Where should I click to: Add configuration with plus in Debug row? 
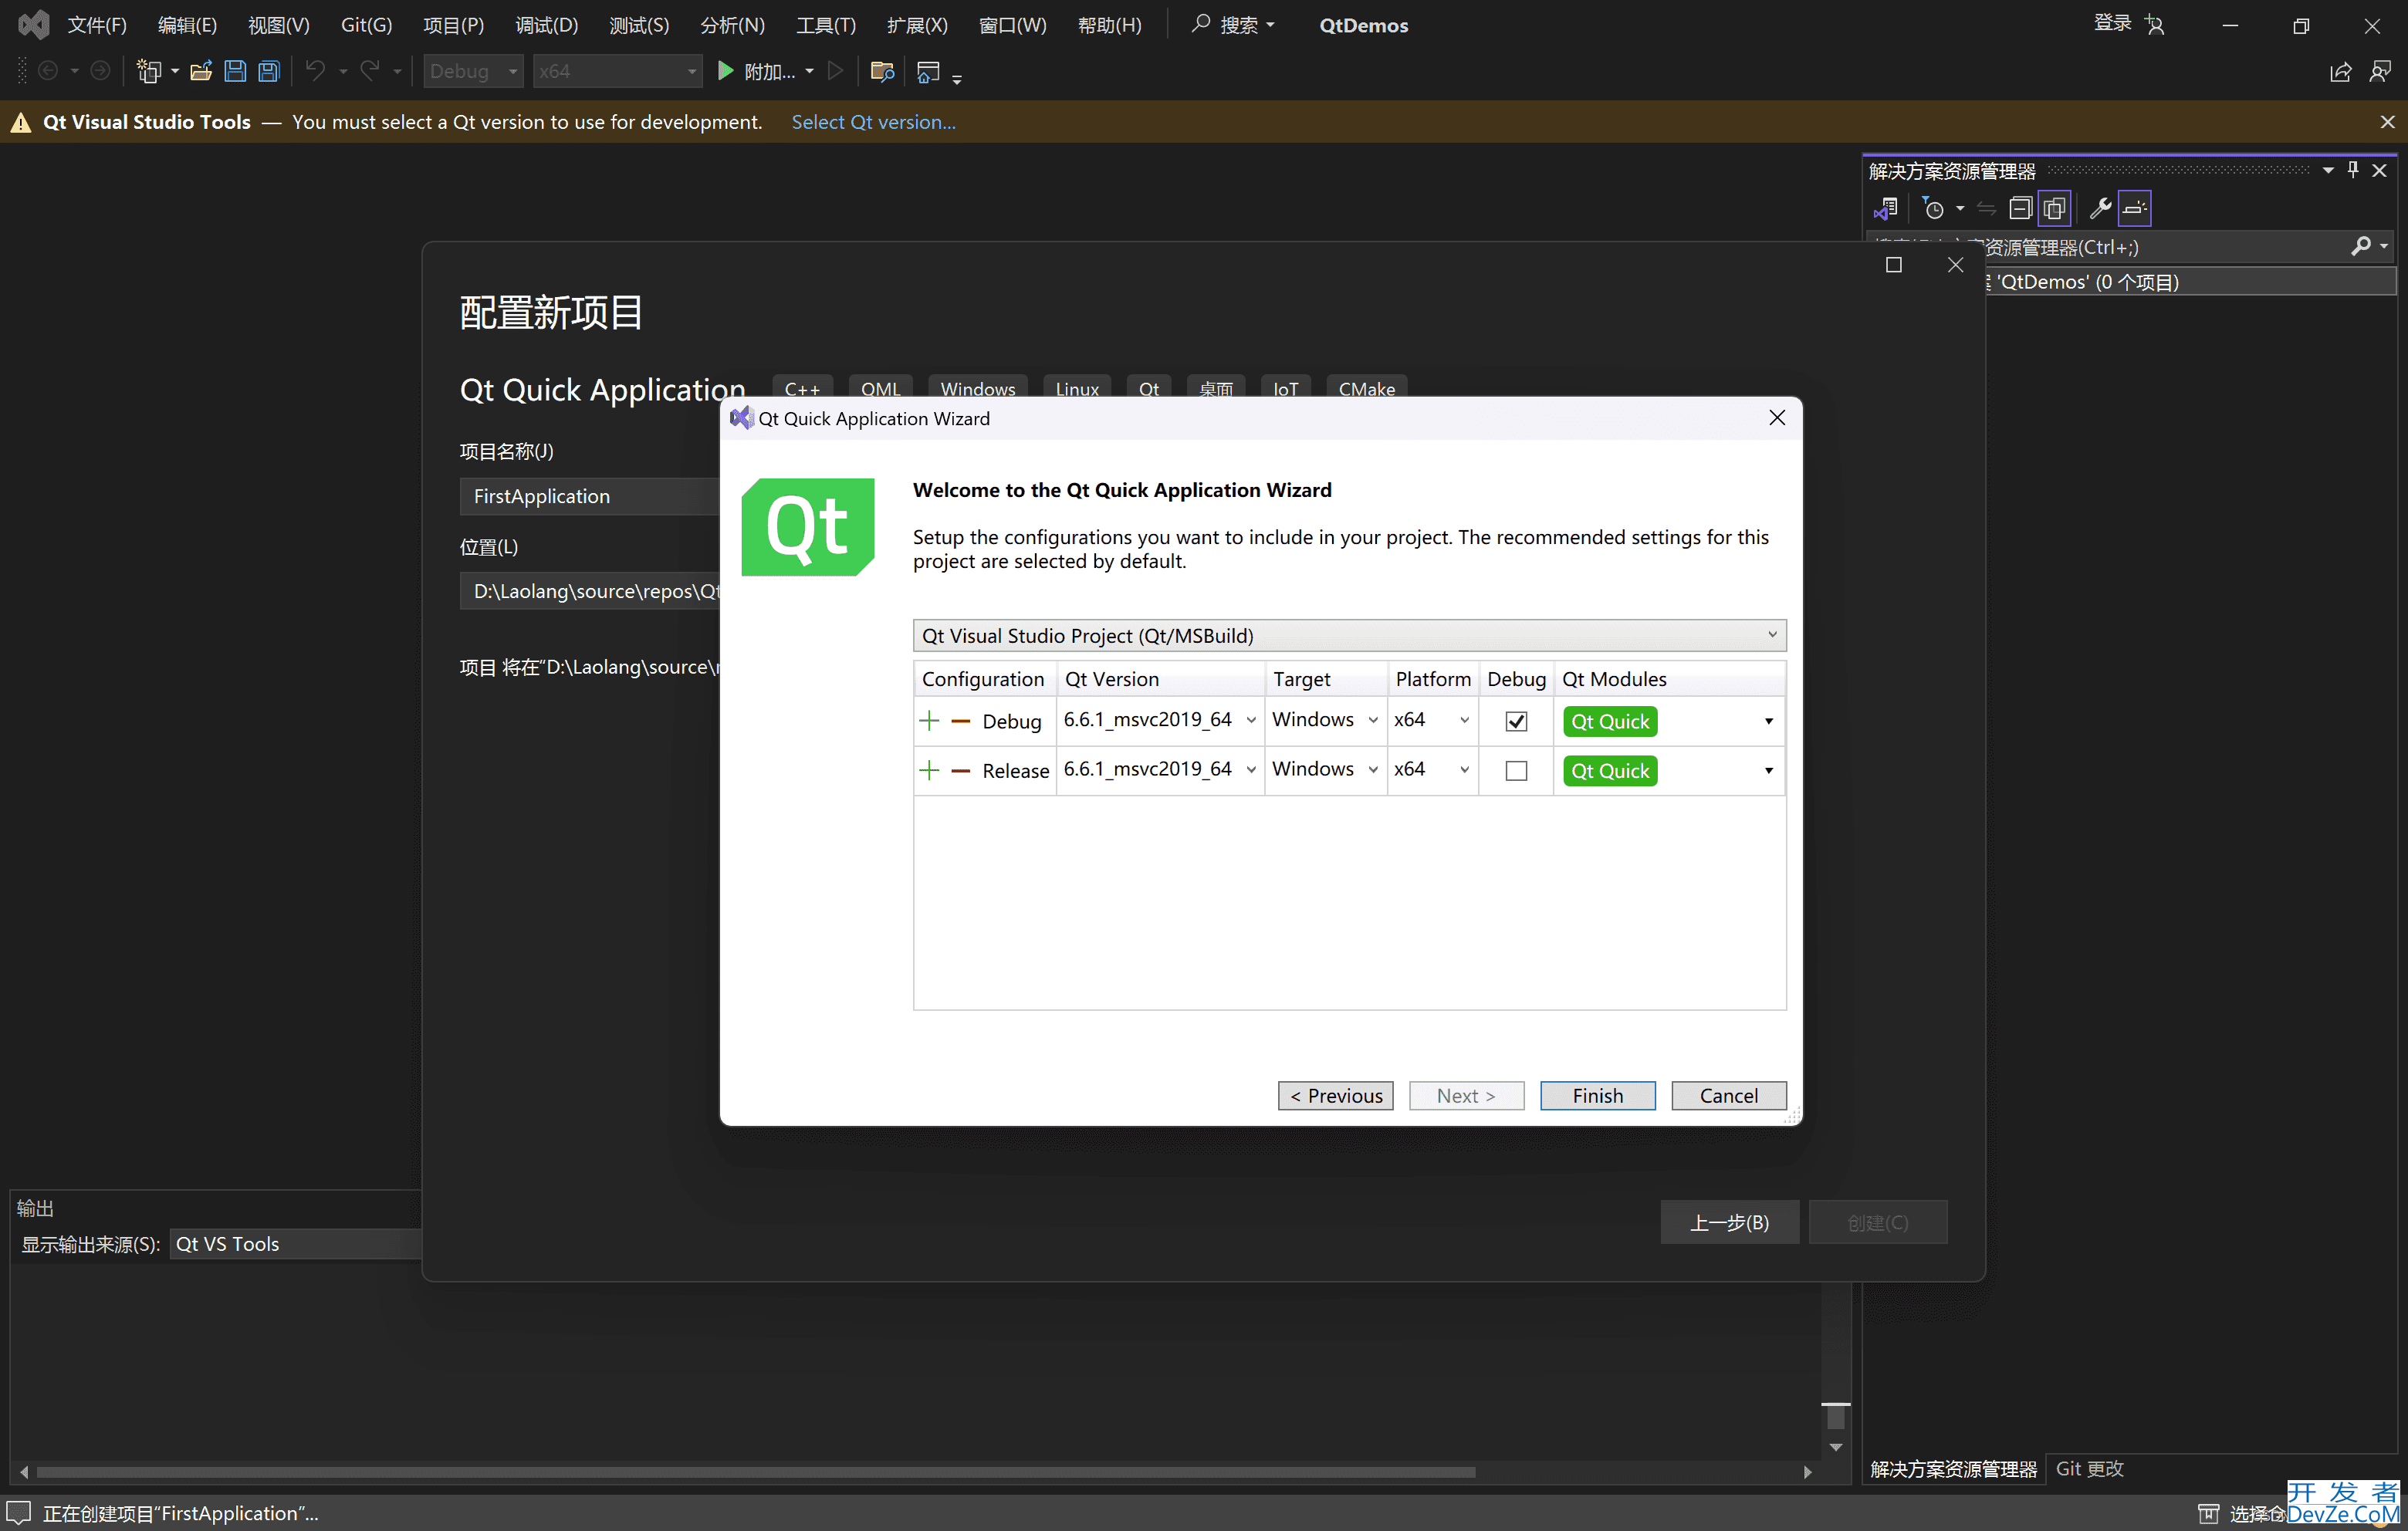coord(929,720)
